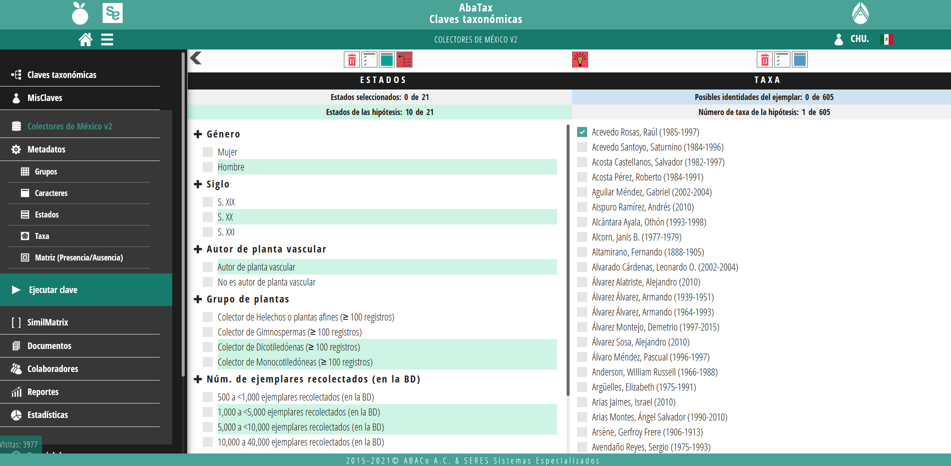Toggle the Autor de planta vascular plus expander
This screenshot has width=951, height=466.
198,249
